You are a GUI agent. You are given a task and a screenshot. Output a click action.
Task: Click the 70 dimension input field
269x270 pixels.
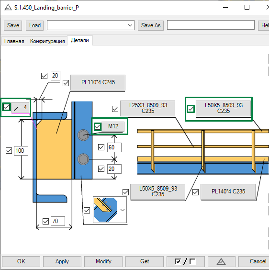click(58, 221)
